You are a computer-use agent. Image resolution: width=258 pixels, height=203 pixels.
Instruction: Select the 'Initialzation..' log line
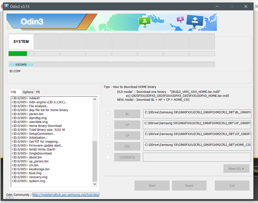pyautogui.click(x=29, y=137)
